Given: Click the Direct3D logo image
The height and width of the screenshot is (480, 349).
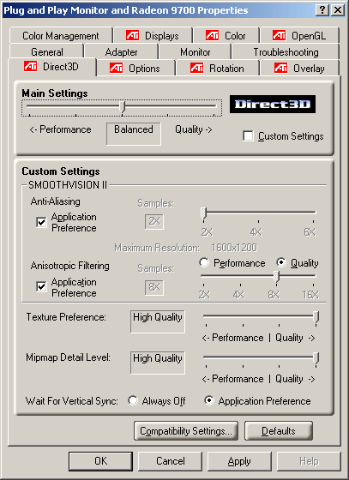Looking at the screenshot, I should (273, 105).
